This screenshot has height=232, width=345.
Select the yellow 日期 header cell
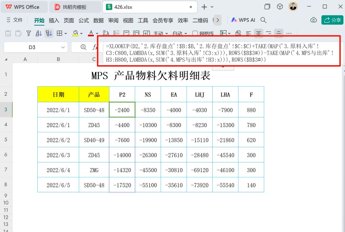58,94
